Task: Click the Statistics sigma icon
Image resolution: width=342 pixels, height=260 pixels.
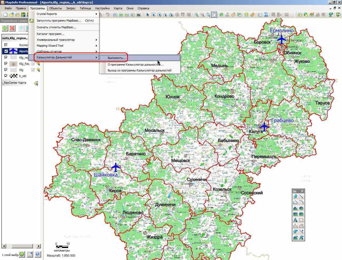Action: click(x=266, y=15)
